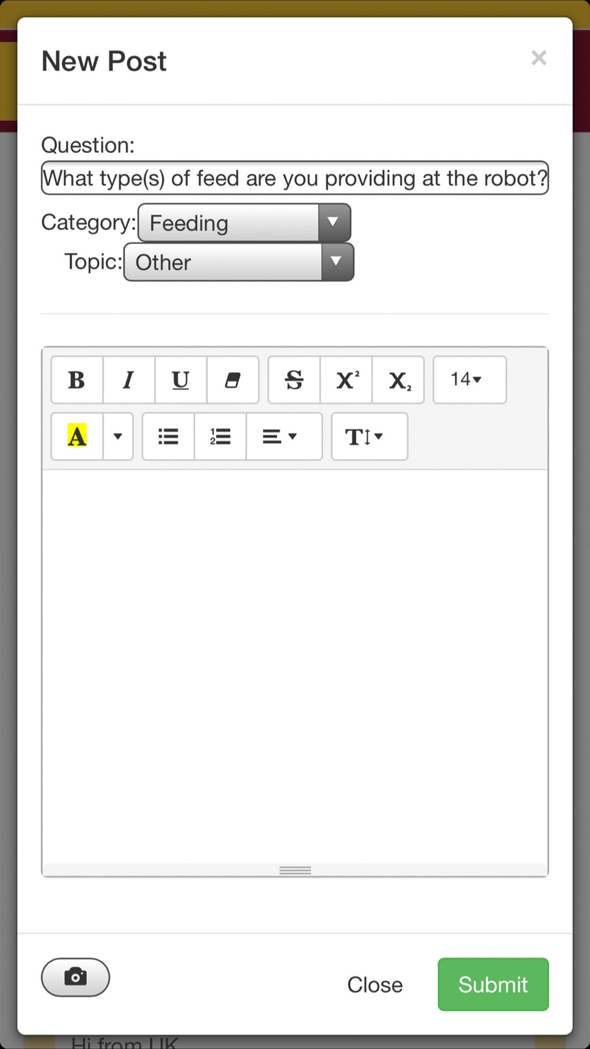The image size is (590, 1049).
Task: Toggle superscript text
Action: (346, 380)
